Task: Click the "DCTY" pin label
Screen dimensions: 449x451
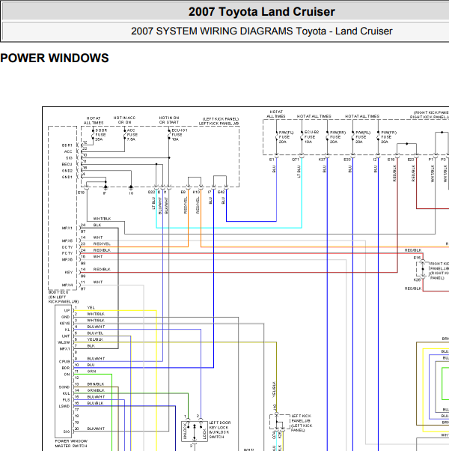Action: coord(67,247)
